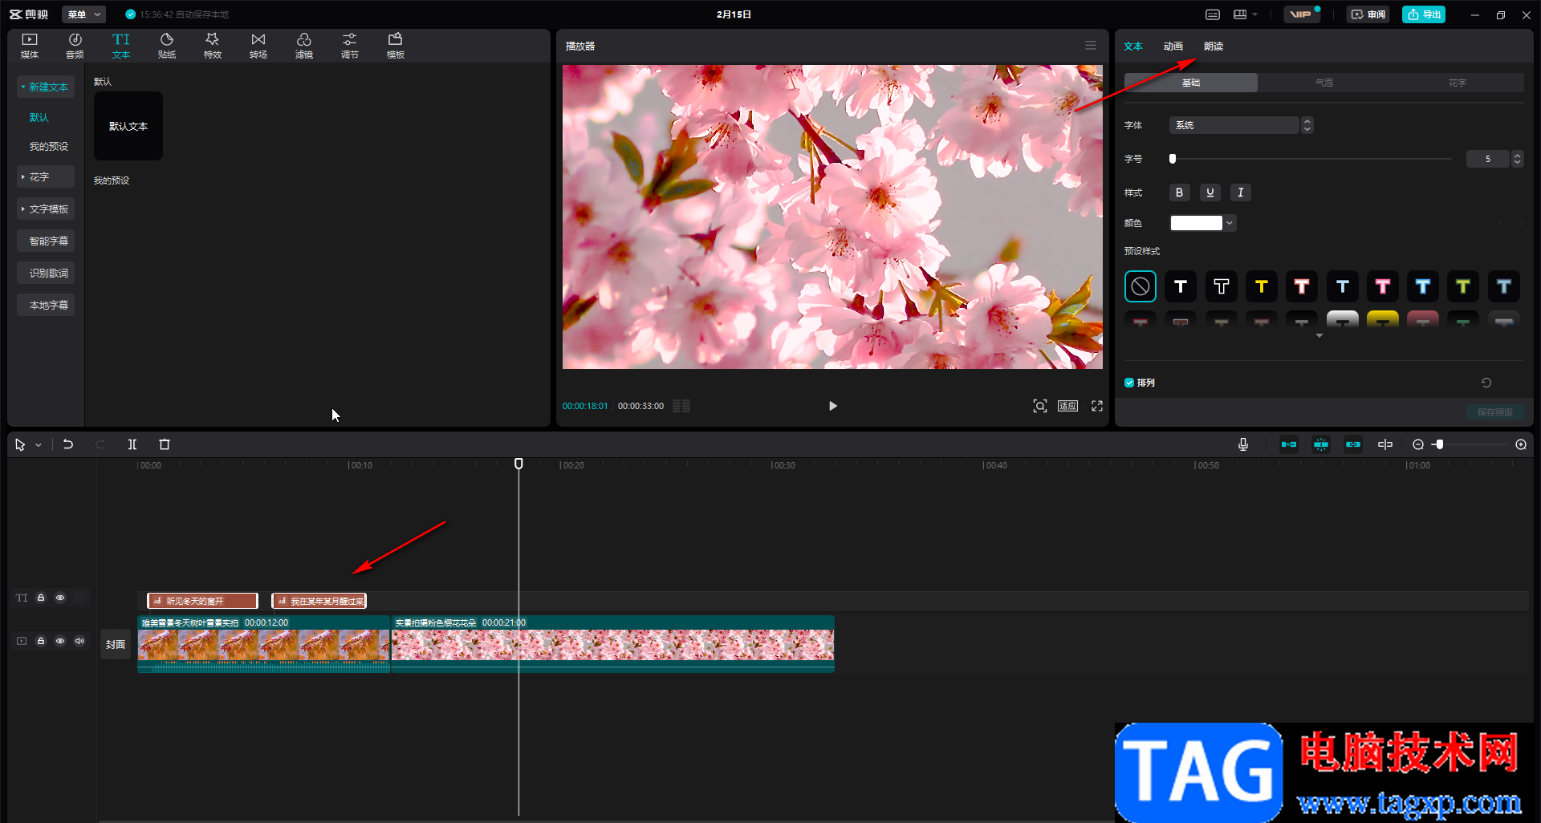1541x823 pixels.
Task: Toggle bold text style
Action: 1179,193
